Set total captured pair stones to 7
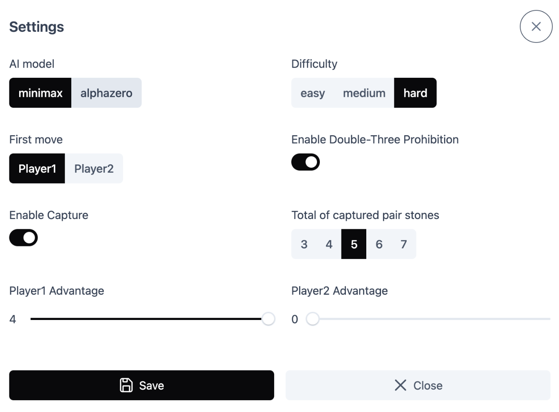The image size is (559, 412). (404, 244)
